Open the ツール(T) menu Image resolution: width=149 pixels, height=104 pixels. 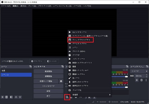click(x=77, y=6)
